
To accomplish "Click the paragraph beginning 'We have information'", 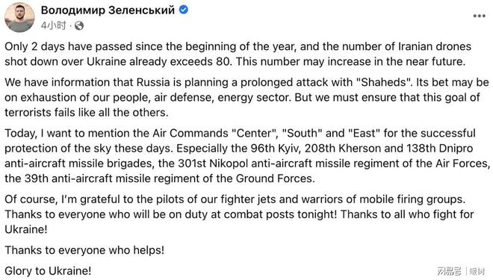I will point(246,97).
